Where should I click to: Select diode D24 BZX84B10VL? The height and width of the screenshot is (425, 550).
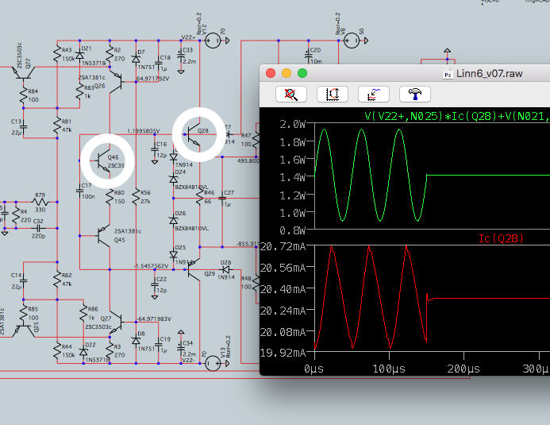coord(173,180)
